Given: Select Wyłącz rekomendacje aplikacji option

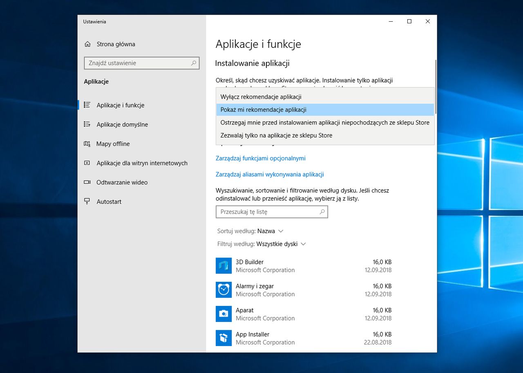Looking at the screenshot, I should (x=261, y=97).
